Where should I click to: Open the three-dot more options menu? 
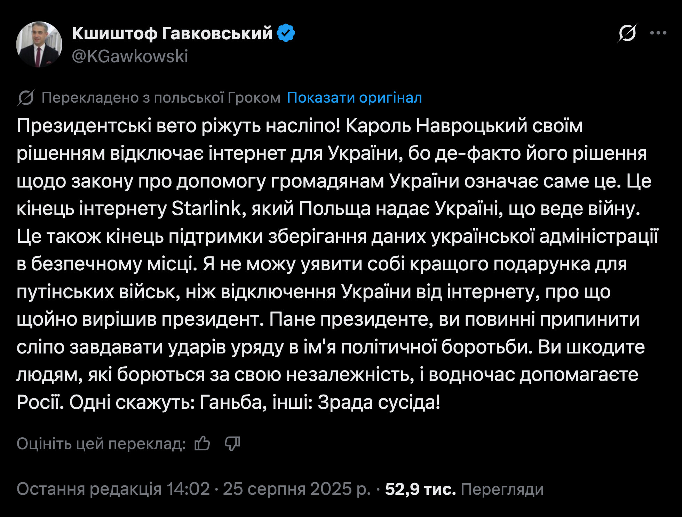coord(658,33)
